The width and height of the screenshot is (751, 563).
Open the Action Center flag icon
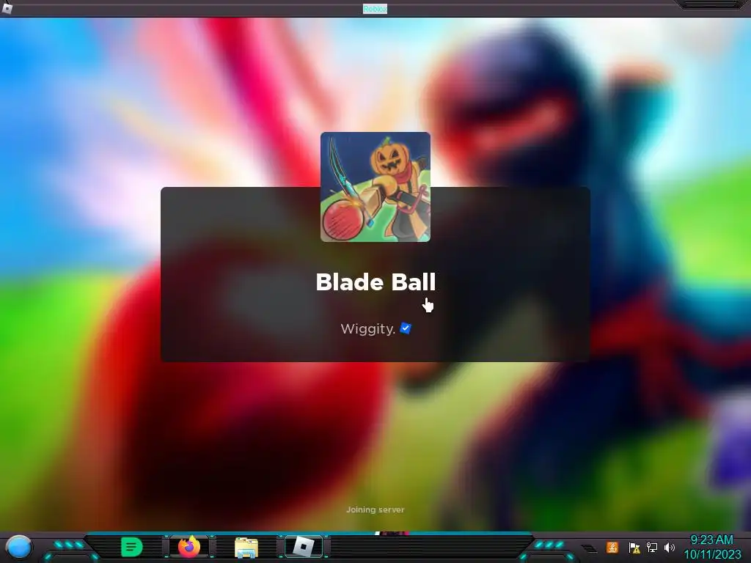pos(634,547)
